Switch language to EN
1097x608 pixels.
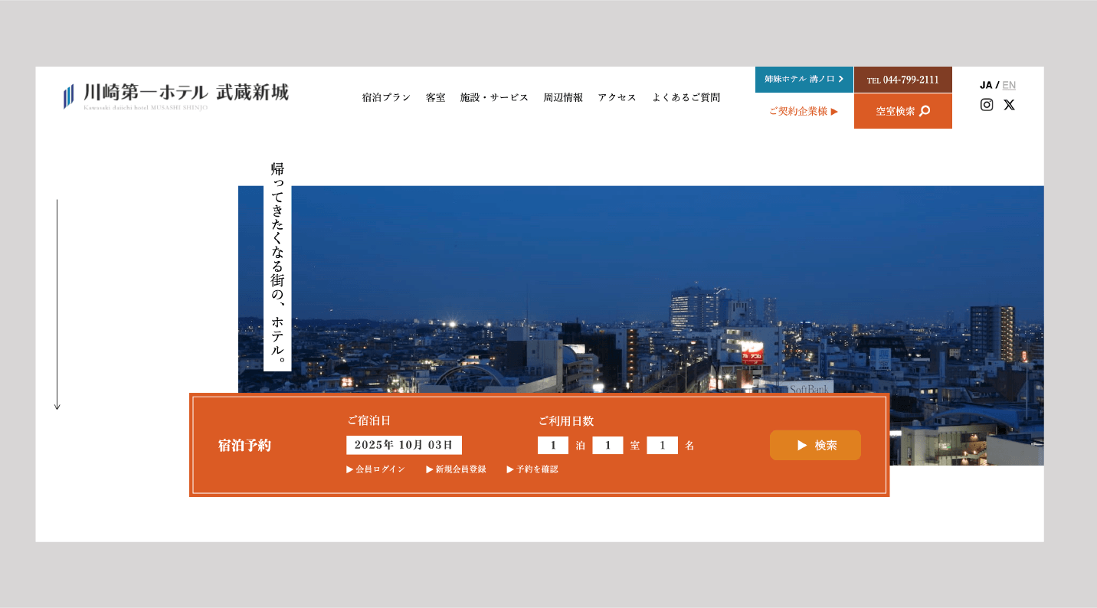(1009, 85)
